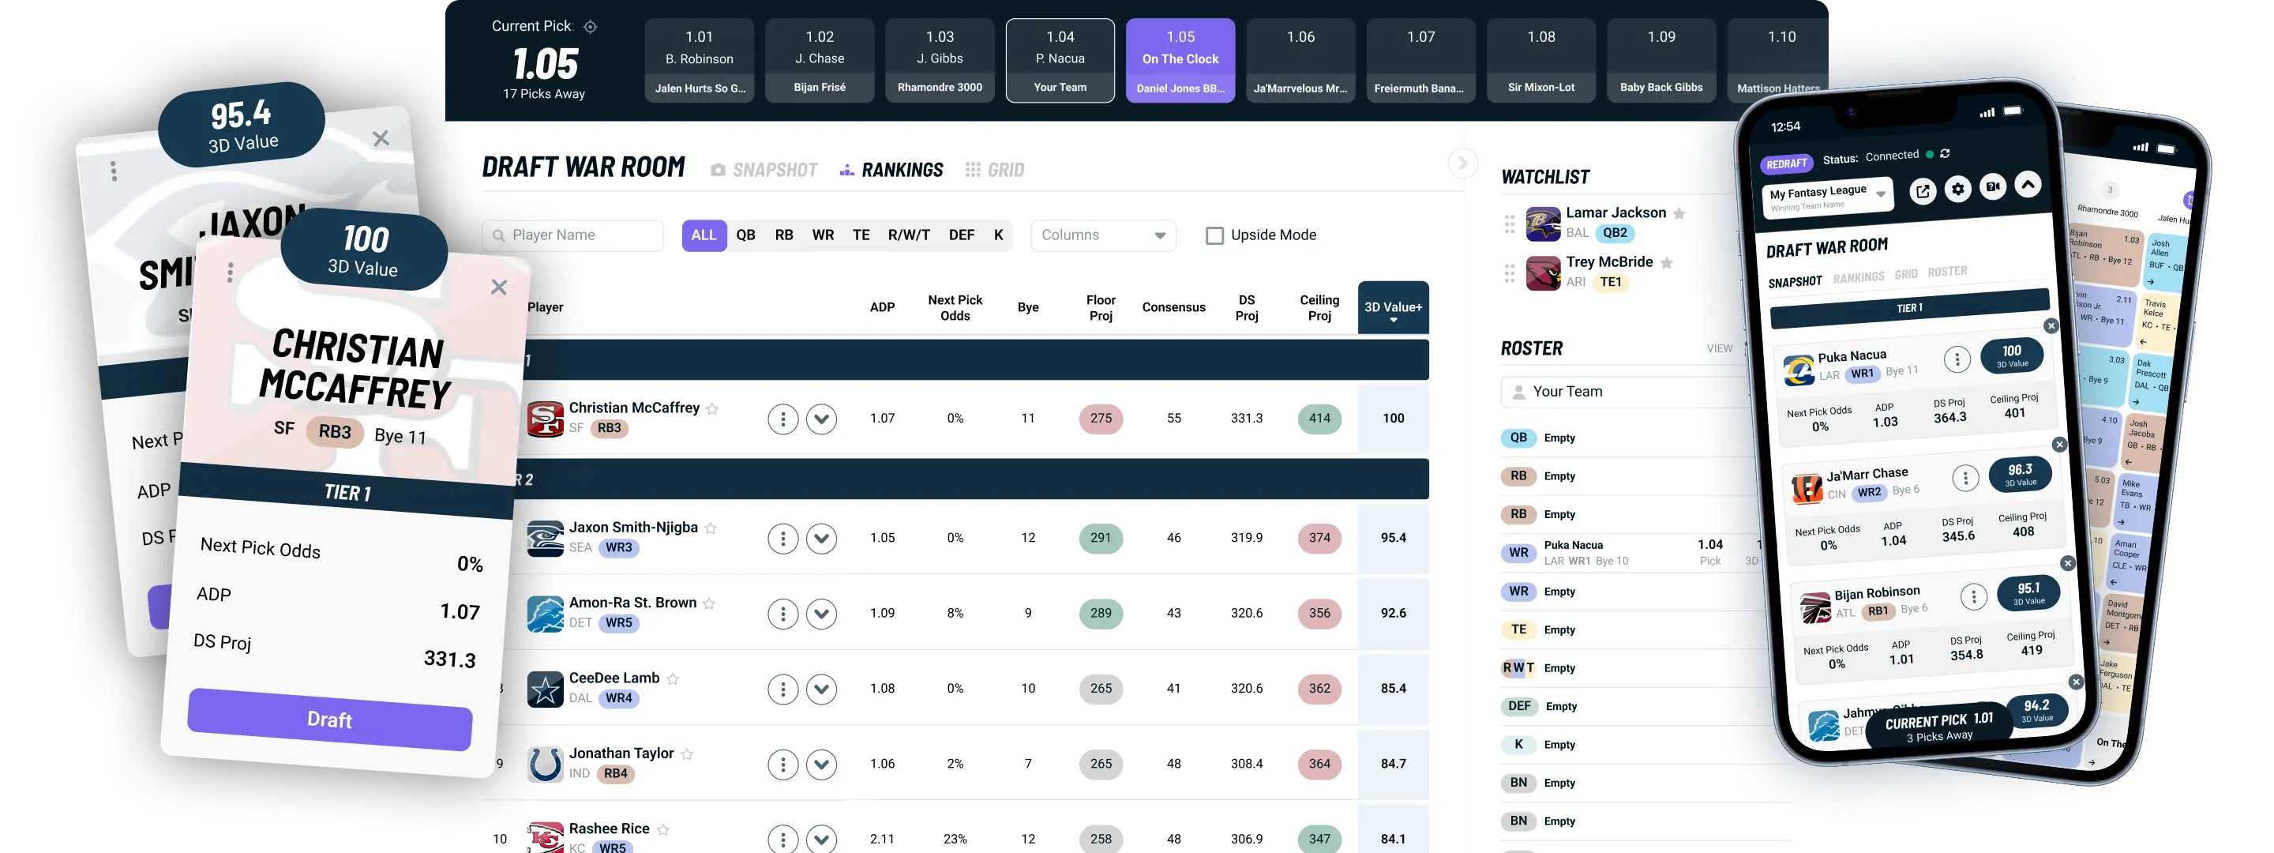Click the 1.04 P. Nacua pick card
Viewport: 2274px width, 853px height.
[1060, 61]
